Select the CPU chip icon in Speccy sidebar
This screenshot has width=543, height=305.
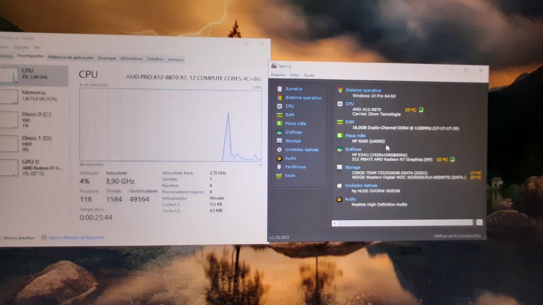[x=279, y=106]
